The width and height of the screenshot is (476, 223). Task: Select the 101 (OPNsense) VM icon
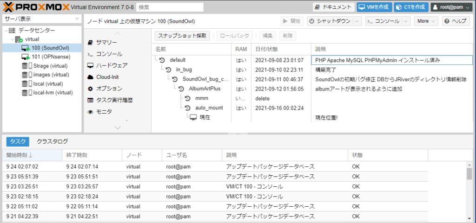[x=26, y=57]
